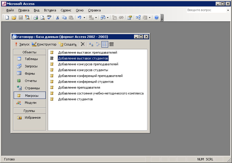Image resolution: width=232 pixels, height=163 pixels.
Task: Open the Файл menu
Action: click(x=10, y=10)
